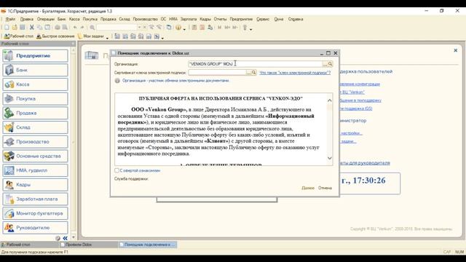Close the background desktop panel with its X
Screen dimensions: 466x262
pyautogui.click(x=455, y=50)
